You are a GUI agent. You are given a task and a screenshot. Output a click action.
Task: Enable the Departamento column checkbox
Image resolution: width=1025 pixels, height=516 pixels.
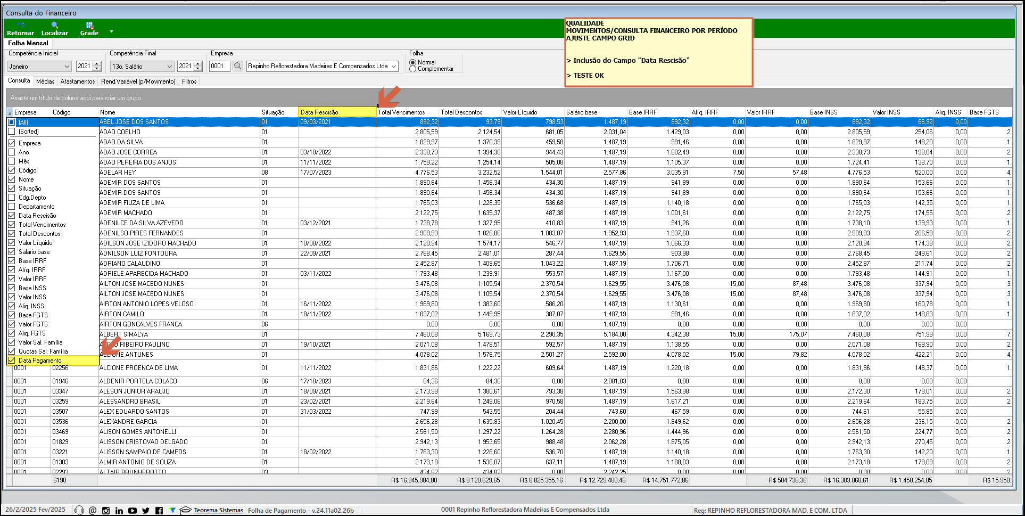[x=12, y=207]
